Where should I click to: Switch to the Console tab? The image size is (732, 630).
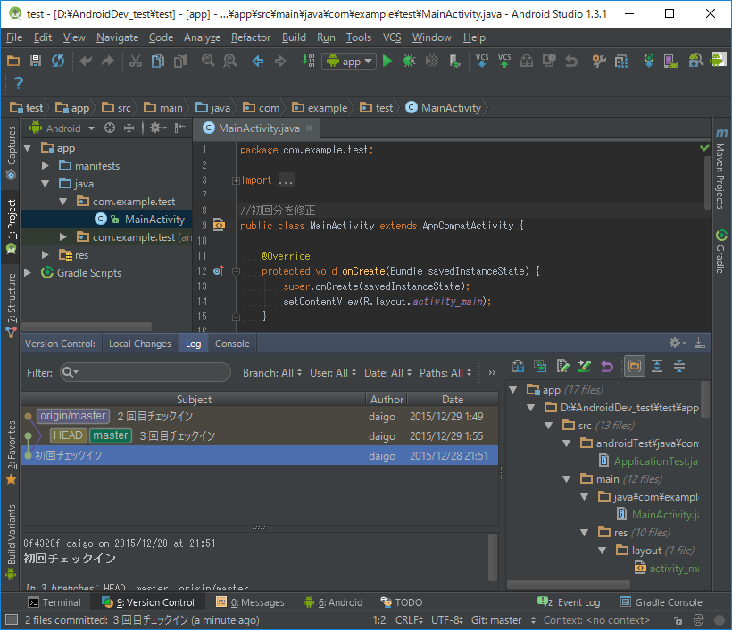coord(232,344)
